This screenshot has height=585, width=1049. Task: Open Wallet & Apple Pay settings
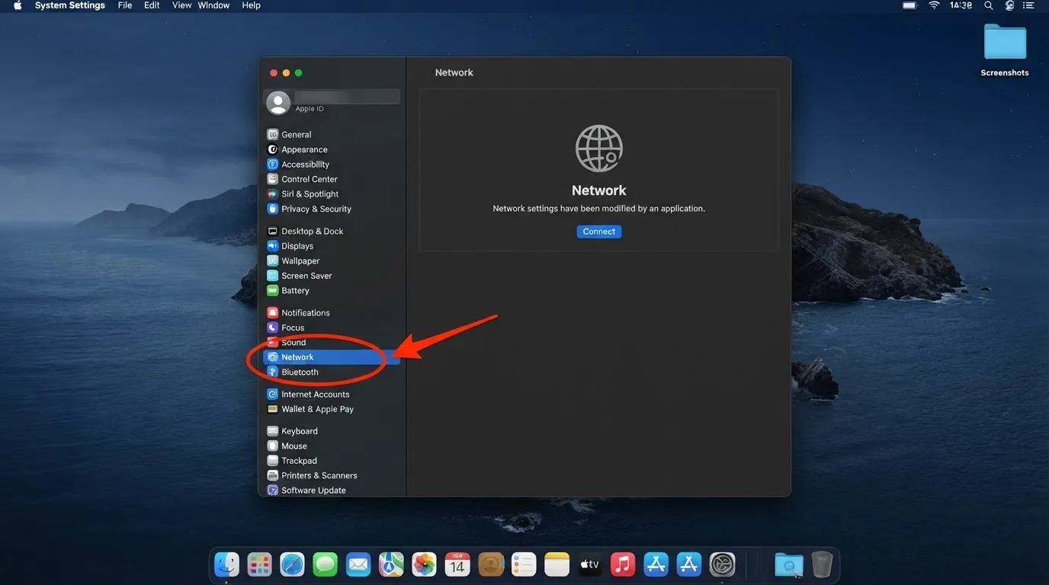pyautogui.click(x=332, y=409)
